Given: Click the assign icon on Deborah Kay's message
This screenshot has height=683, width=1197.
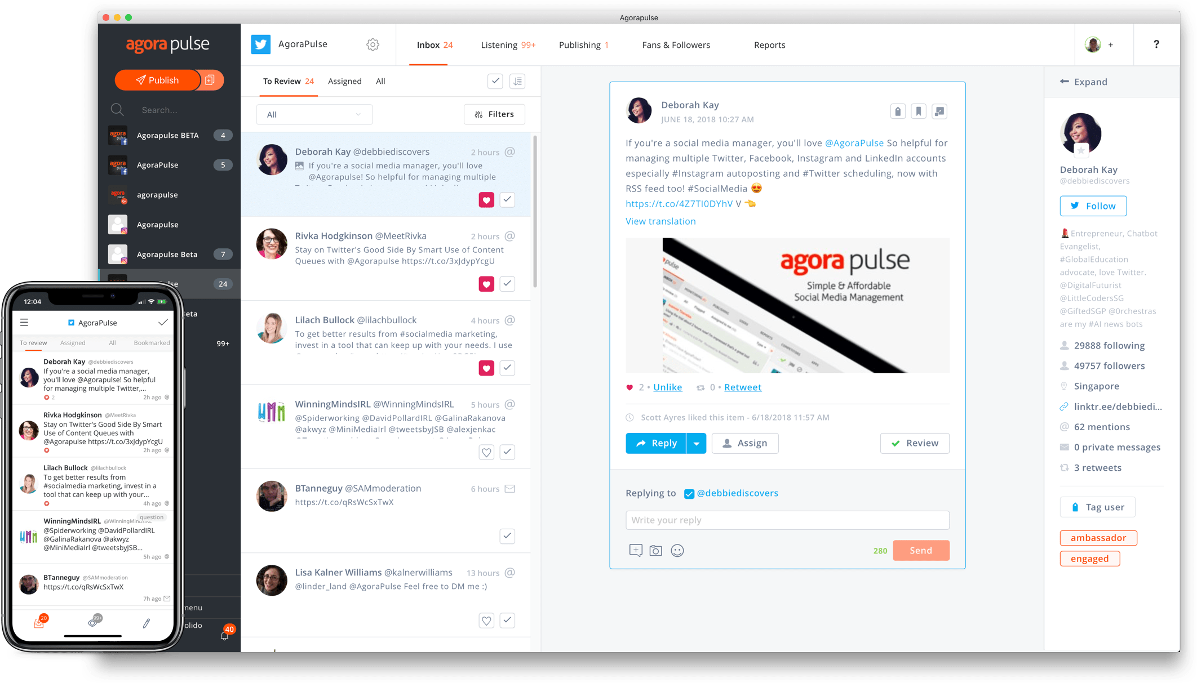Looking at the screenshot, I should (744, 443).
